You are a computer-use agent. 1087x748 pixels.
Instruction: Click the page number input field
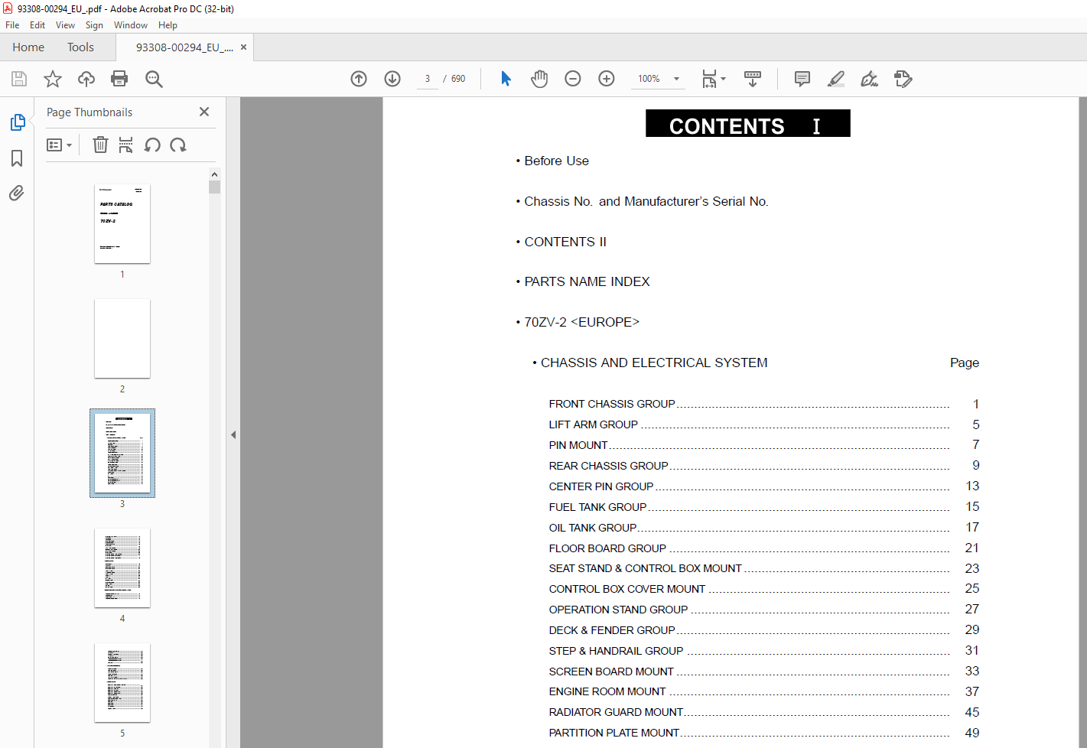point(428,79)
